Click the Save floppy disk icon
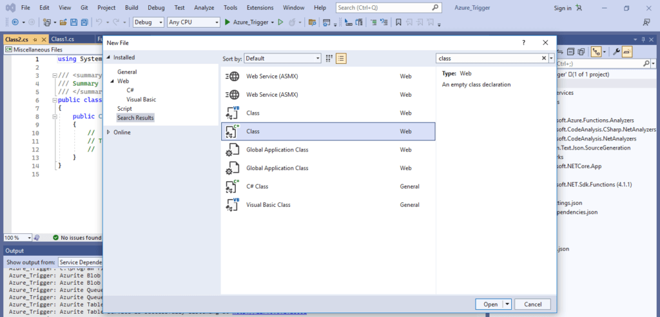The image size is (660, 317). (x=73, y=23)
